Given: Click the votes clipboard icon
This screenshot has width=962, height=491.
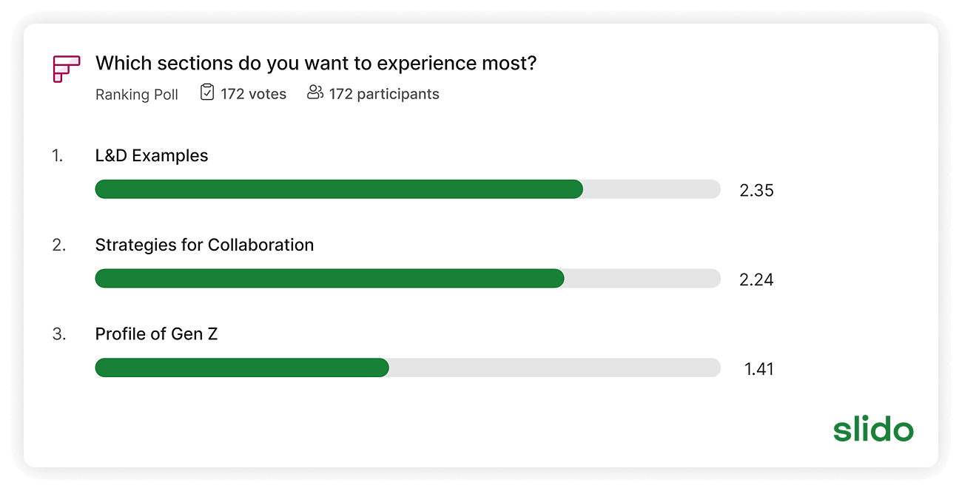Looking at the screenshot, I should coord(207,92).
